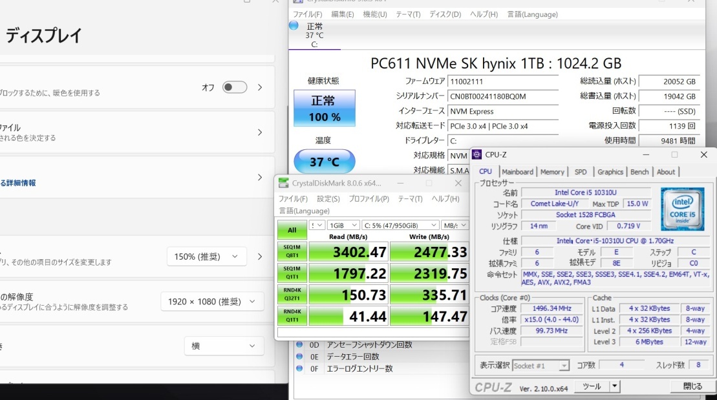
Task: Open CrystalDiskInfo 編集(E) menu
Action: [x=343, y=14]
